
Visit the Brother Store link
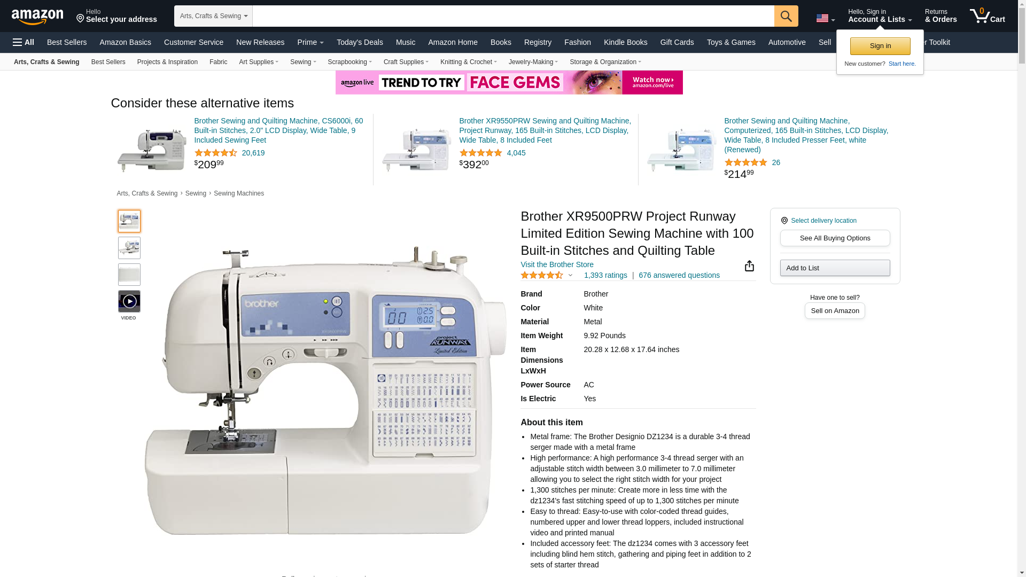557,264
